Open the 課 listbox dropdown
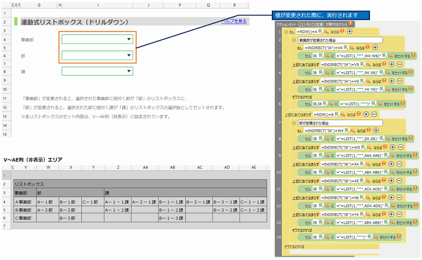Viewport: 422px width, 260px height. point(128,71)
